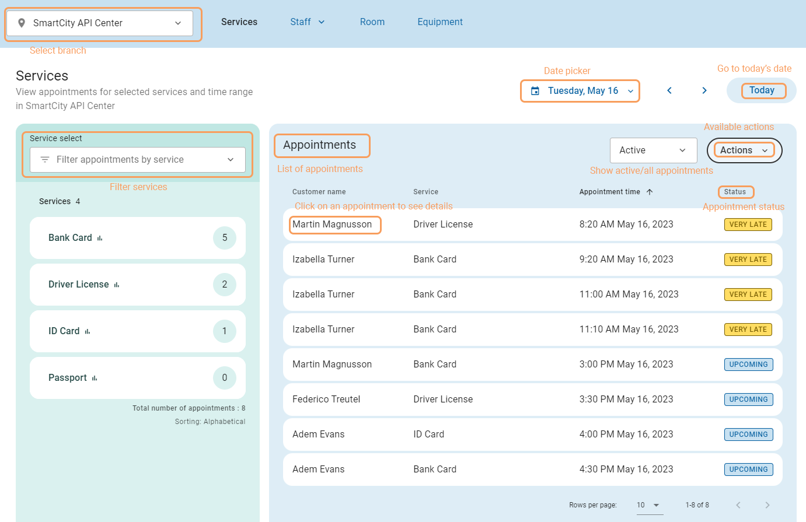Click the sort arrow beside Appointment time
Screen dimensions: 806x522
(650, 192)
